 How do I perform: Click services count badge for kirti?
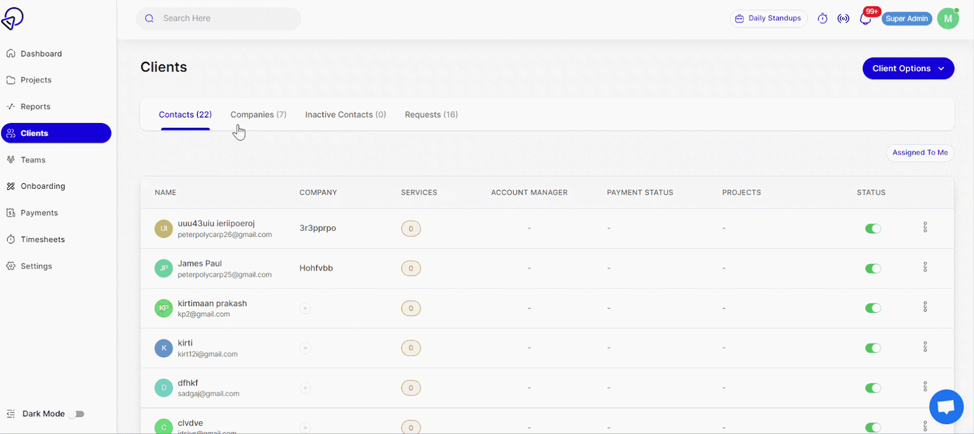411,348
